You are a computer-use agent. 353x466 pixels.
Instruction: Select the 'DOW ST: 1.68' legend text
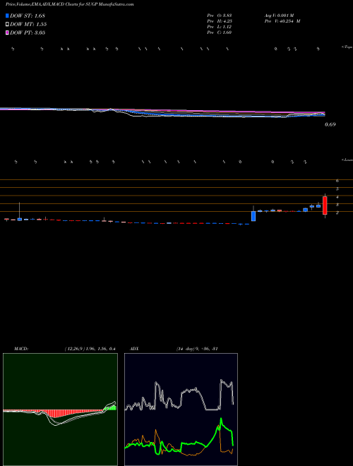28,16
